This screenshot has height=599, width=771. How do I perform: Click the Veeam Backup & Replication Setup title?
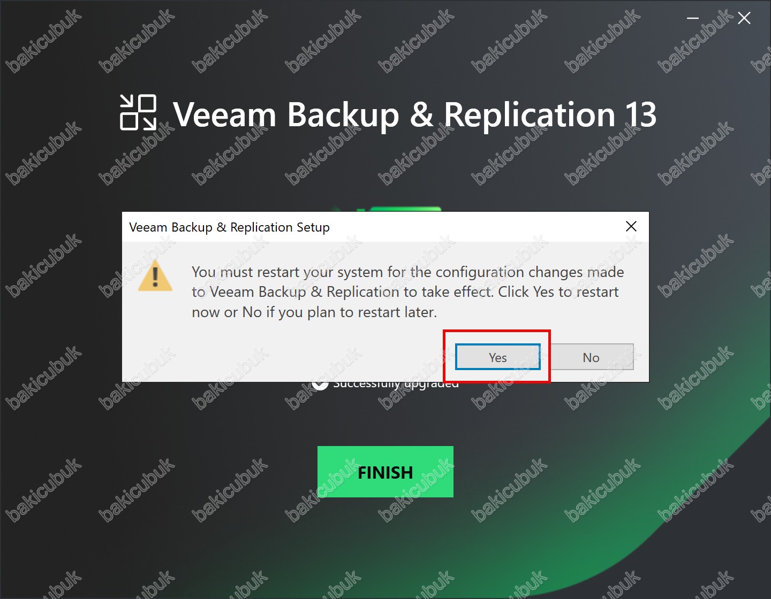[229, 227]
